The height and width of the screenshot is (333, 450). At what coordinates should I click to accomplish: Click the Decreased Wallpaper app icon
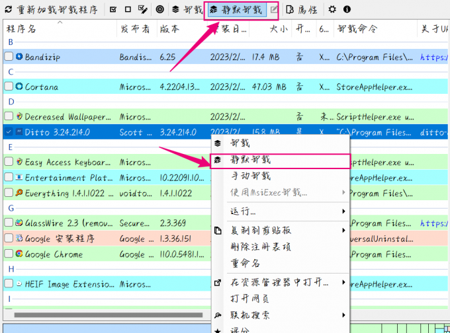coord(19,116)
